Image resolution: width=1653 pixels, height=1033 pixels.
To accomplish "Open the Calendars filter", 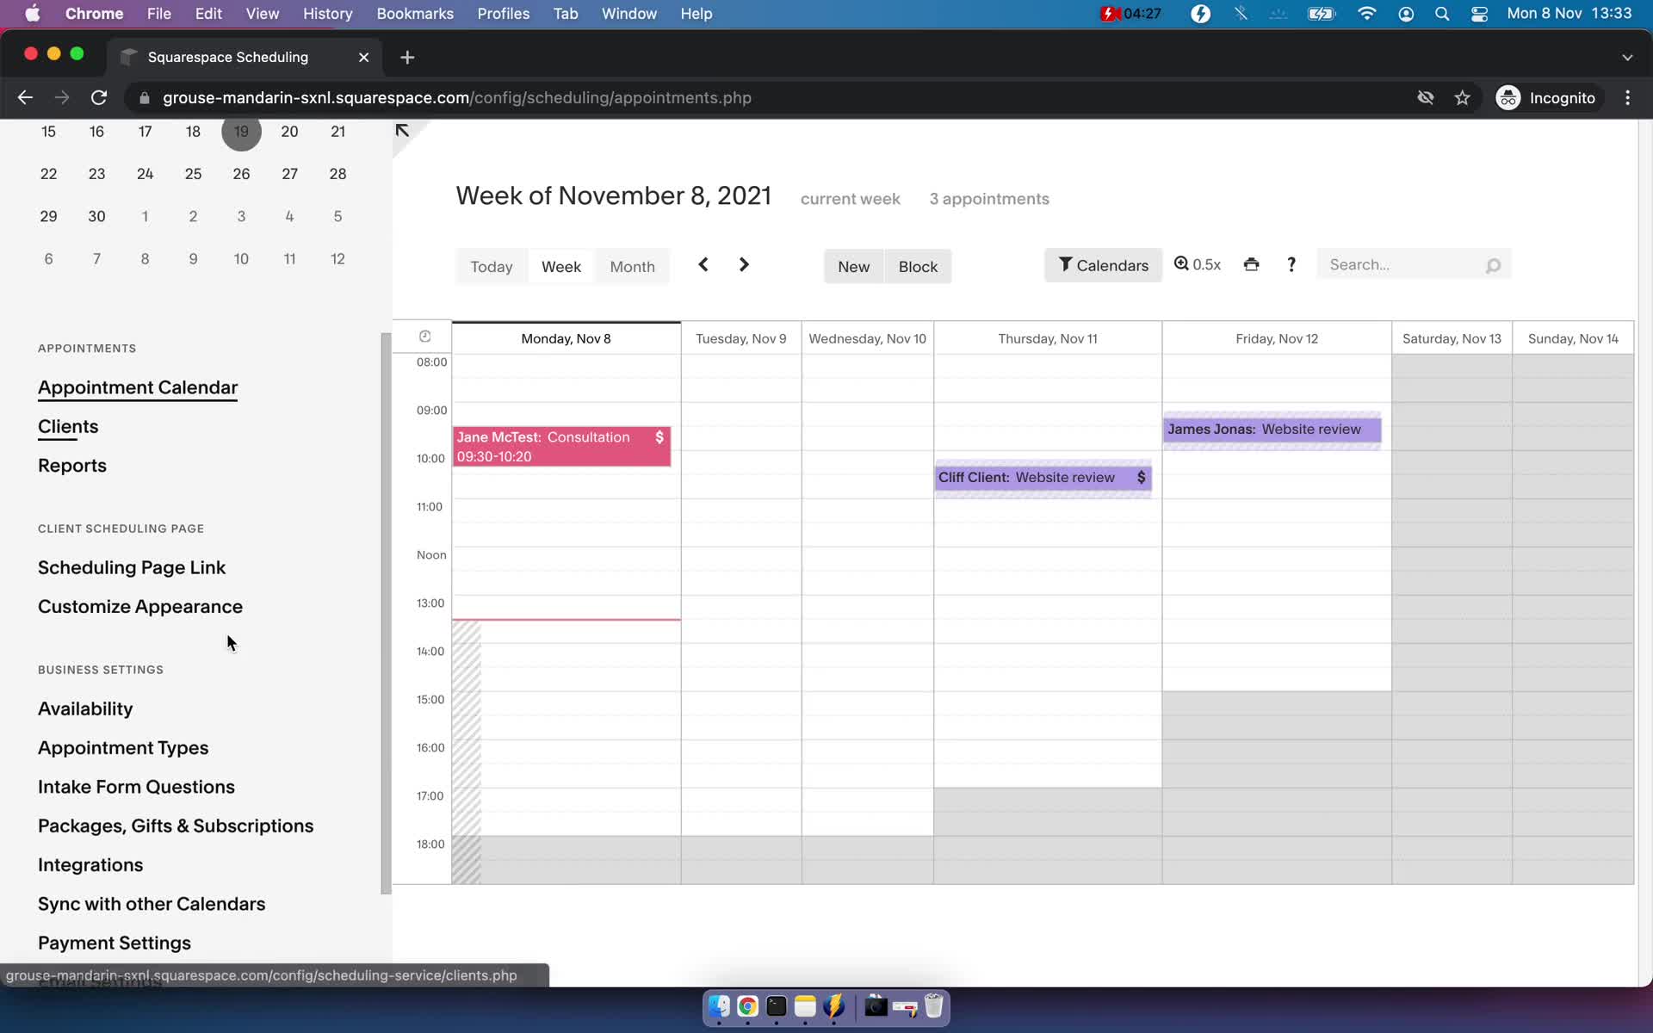I will coord(1103,265).
